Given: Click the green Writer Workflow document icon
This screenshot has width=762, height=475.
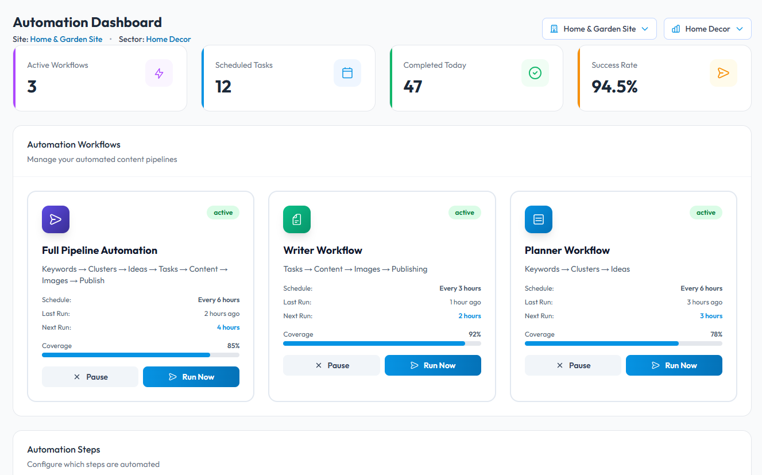Looking at the screenshot, I should 297,219.
